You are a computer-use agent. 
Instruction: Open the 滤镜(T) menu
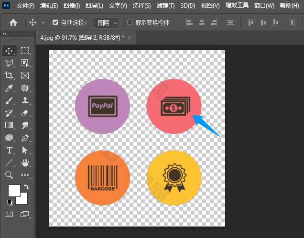tap(165, 6)
